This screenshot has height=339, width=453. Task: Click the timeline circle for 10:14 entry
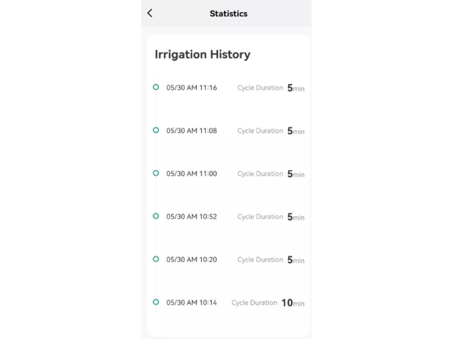pyautogui.click(x=156, y=302)
